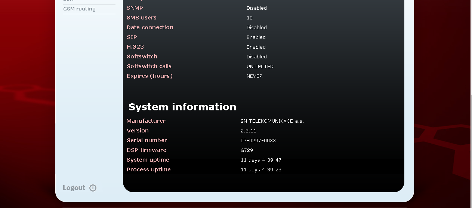Click the Data connection label
The image size is (472, 208).
coord(150,27)
